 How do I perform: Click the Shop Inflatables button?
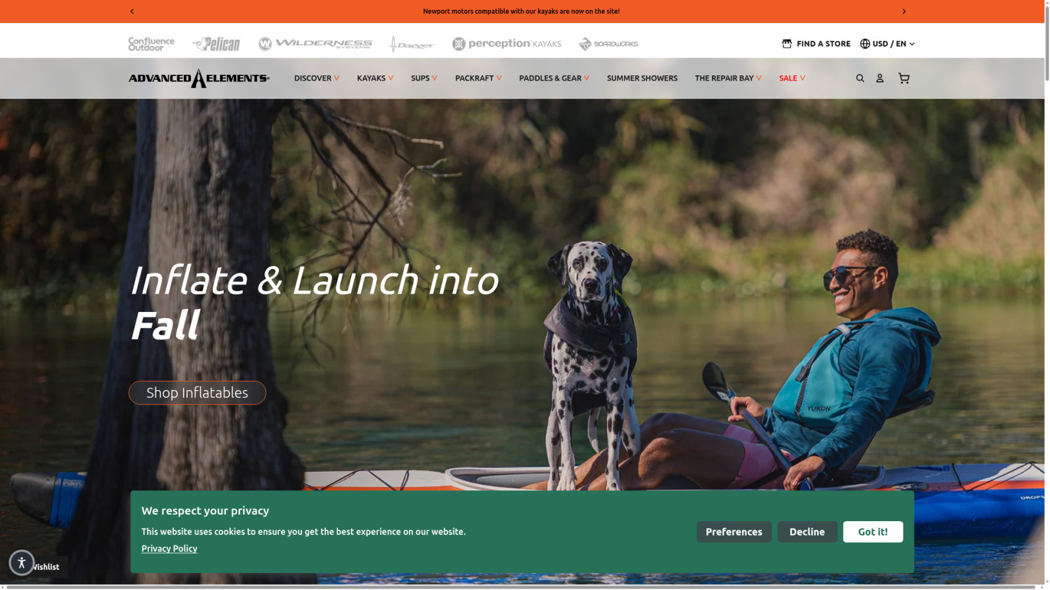click(198, 393)
